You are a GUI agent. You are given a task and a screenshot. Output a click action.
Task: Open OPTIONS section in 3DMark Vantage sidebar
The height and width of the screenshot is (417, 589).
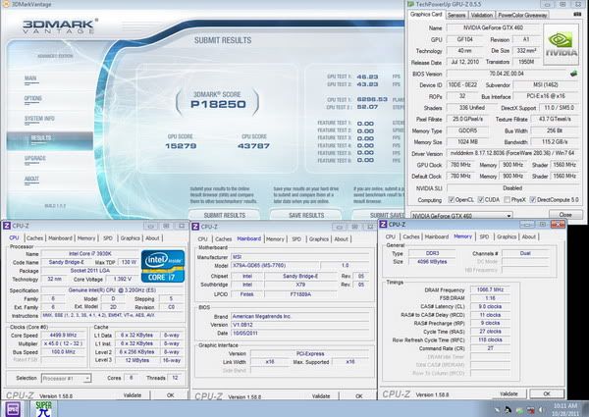point(33,98)
